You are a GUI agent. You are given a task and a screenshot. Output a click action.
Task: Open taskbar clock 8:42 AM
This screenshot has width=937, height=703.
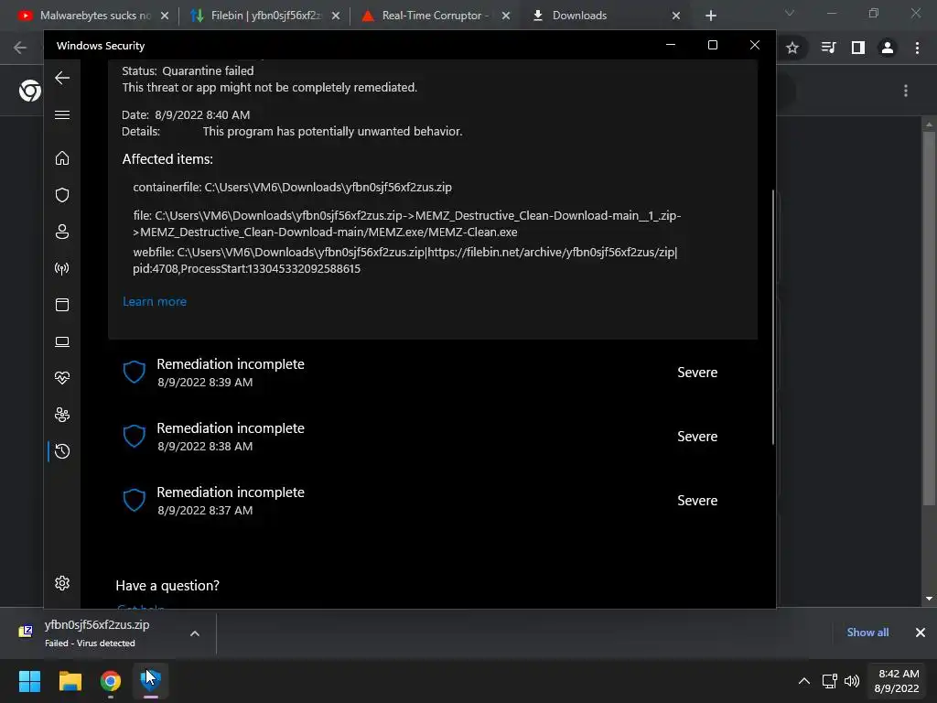897,681
